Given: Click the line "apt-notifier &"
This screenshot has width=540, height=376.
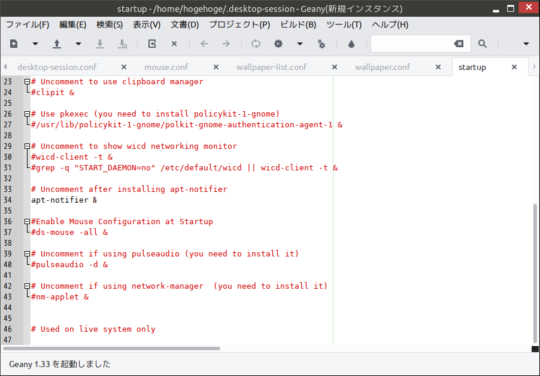Looking at the screenshot, I should tap(64, 200).
